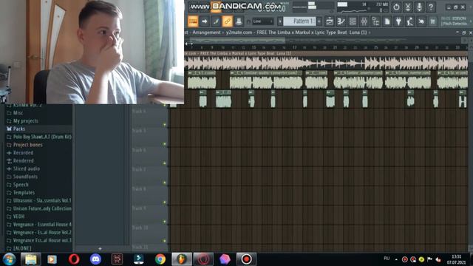Click bar 17 on the timeline ruler
Viewport: 473px width, 266px height.
click(x=294, y=47)
